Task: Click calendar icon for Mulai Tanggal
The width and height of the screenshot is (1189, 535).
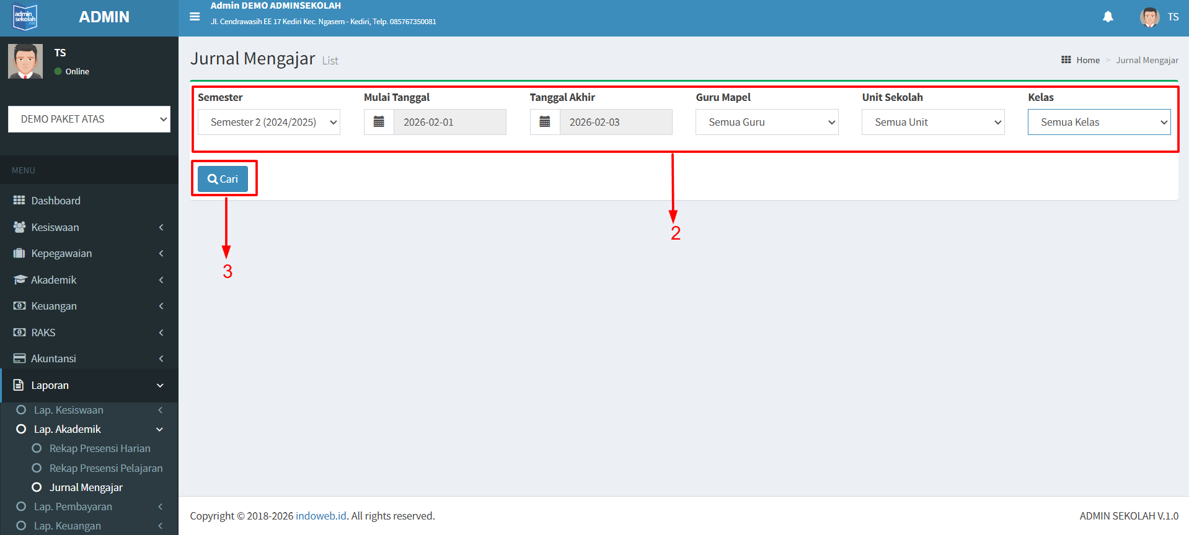Action: (379, 122)
